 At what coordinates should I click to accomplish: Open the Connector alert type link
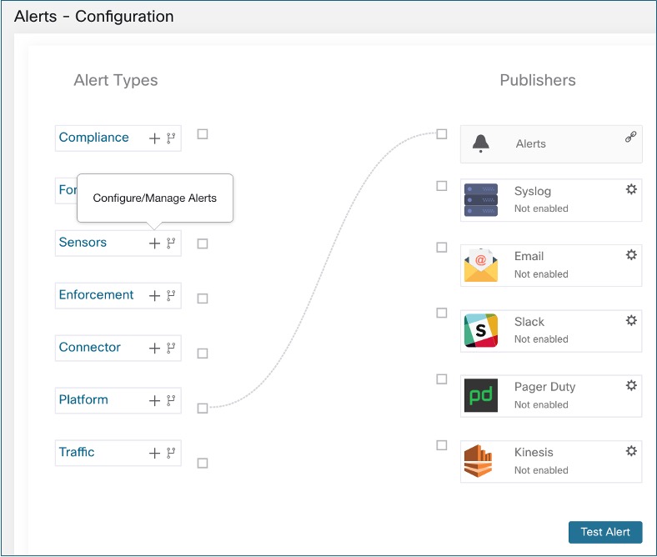pyautogui.click(x=90, y=347)
